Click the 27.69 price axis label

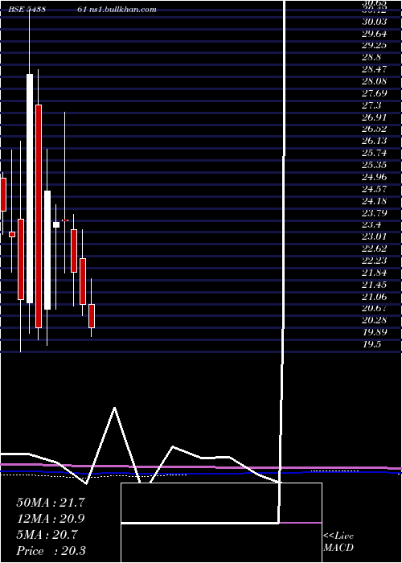[375, 93]
